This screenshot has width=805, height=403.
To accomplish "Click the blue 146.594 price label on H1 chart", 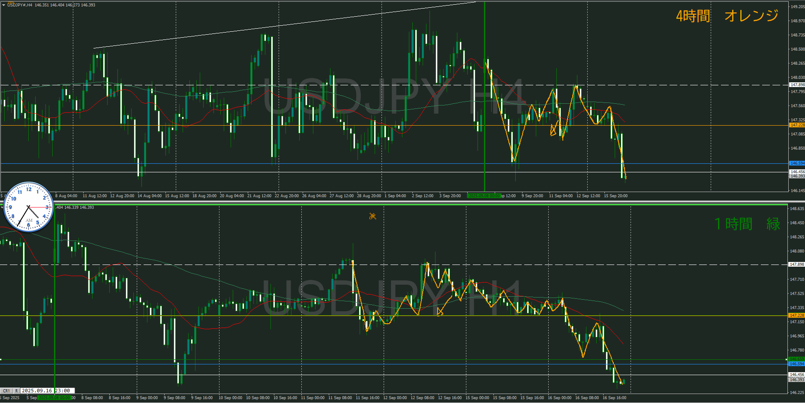I will [x=797, y=364].
